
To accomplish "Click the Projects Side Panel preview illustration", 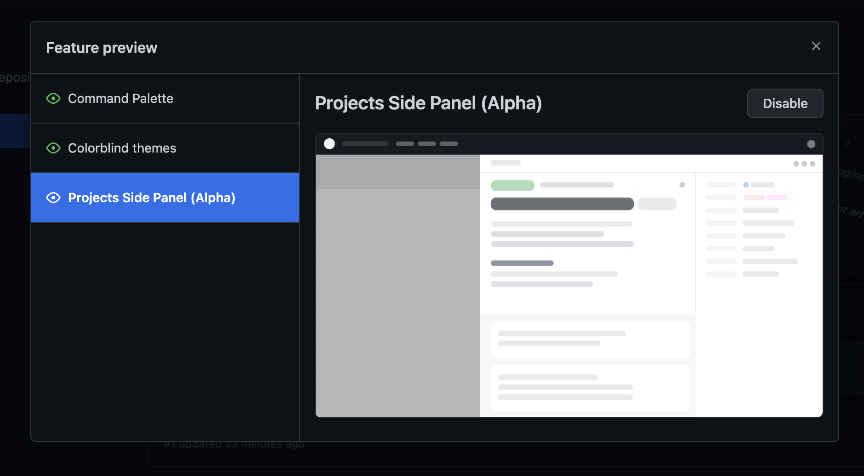I will click(569, 275).
